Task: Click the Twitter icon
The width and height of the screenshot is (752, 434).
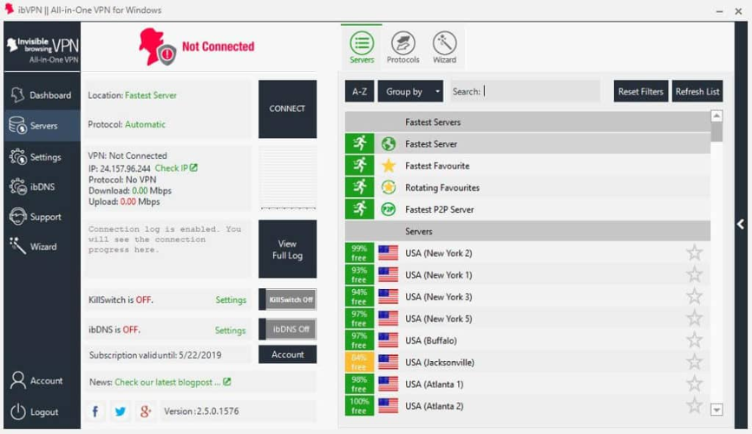Action: [x=121, y=411]
